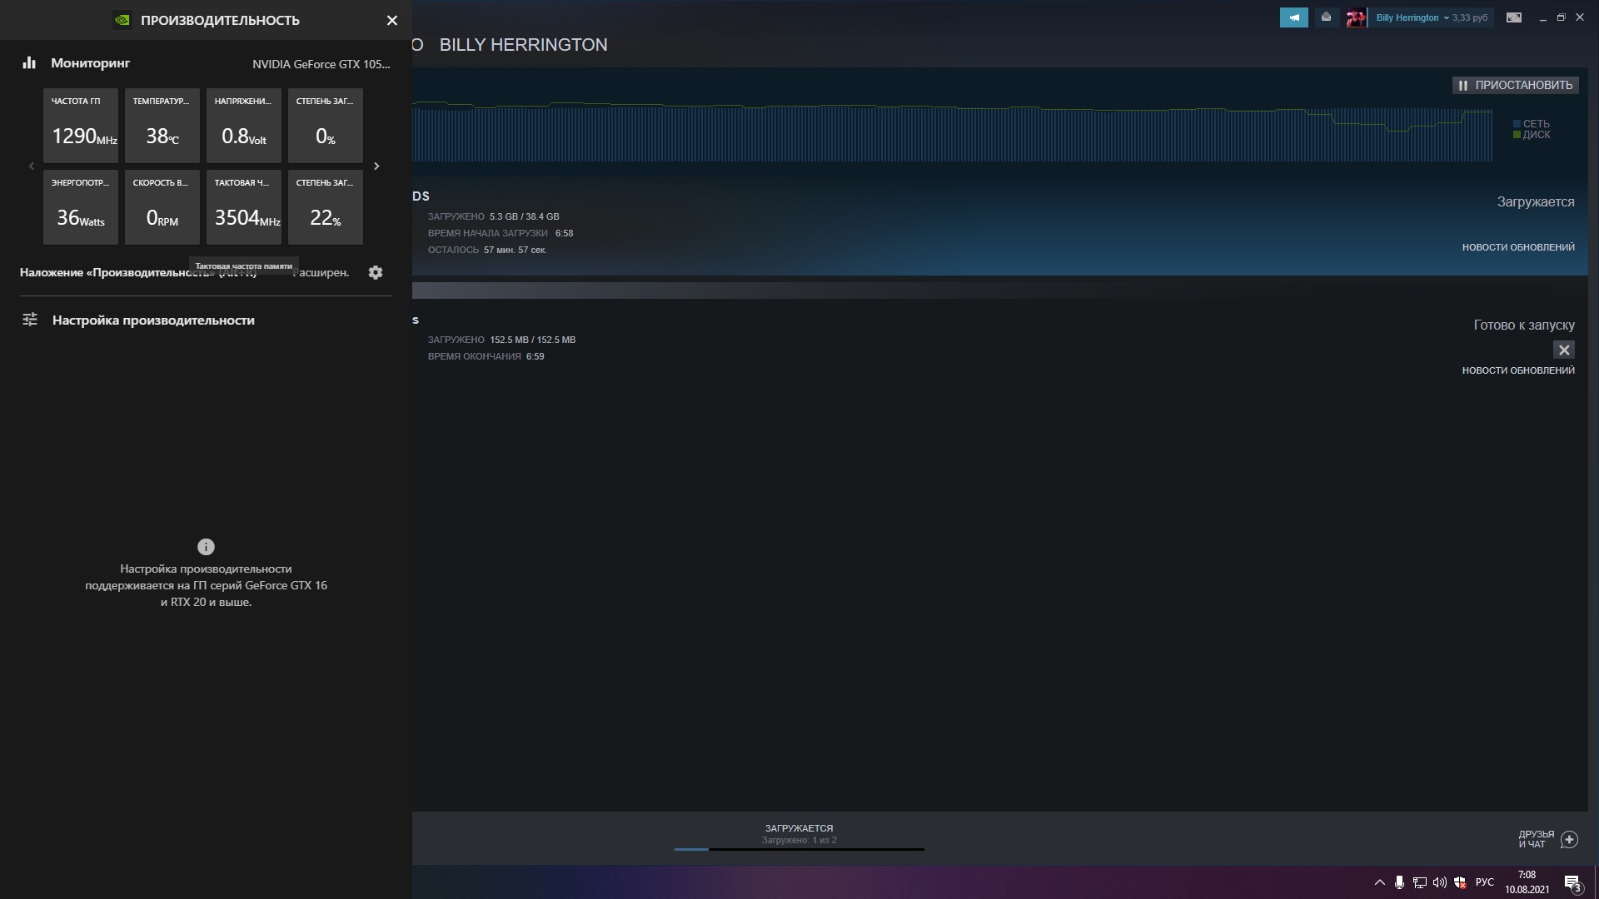This screenshot has width=1599, height=899.
Task: Go to previous monitoring tiles page
Action: pyautogui.click(x=32, y=166)
